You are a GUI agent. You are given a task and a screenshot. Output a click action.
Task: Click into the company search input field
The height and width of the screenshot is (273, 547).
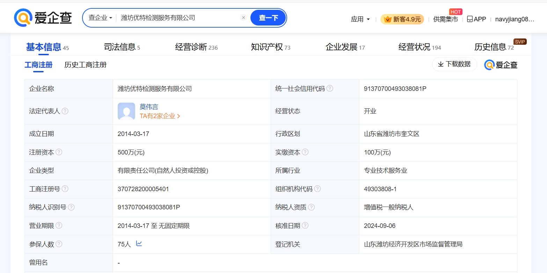pos(178,18)
